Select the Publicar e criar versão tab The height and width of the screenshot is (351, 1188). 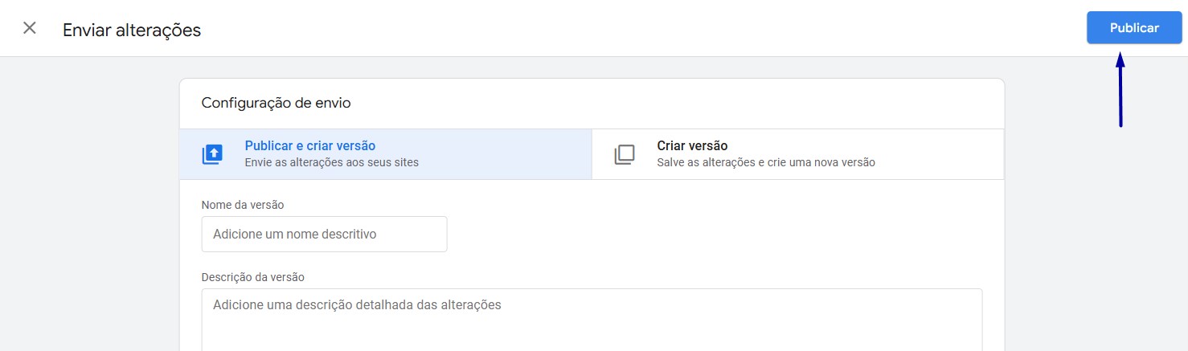(x=386, y=154)
